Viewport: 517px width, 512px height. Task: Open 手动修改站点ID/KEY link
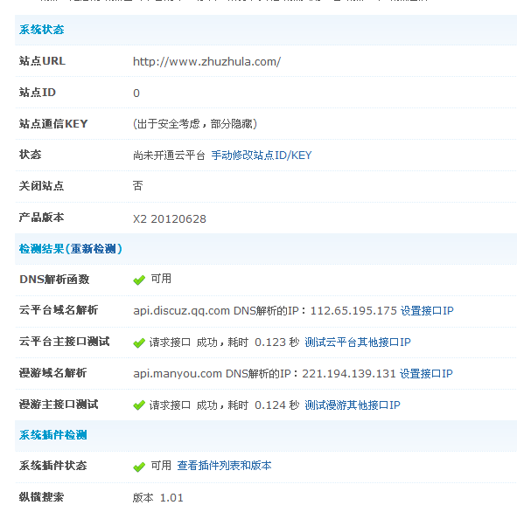[x=262, y=155]
